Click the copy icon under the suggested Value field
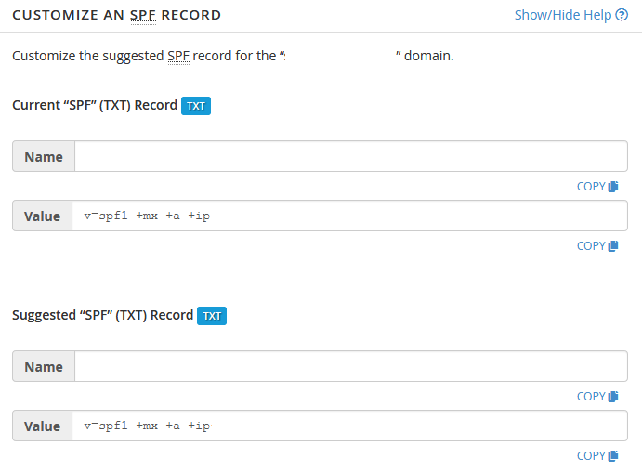642x472 pixels. [613, 456]
